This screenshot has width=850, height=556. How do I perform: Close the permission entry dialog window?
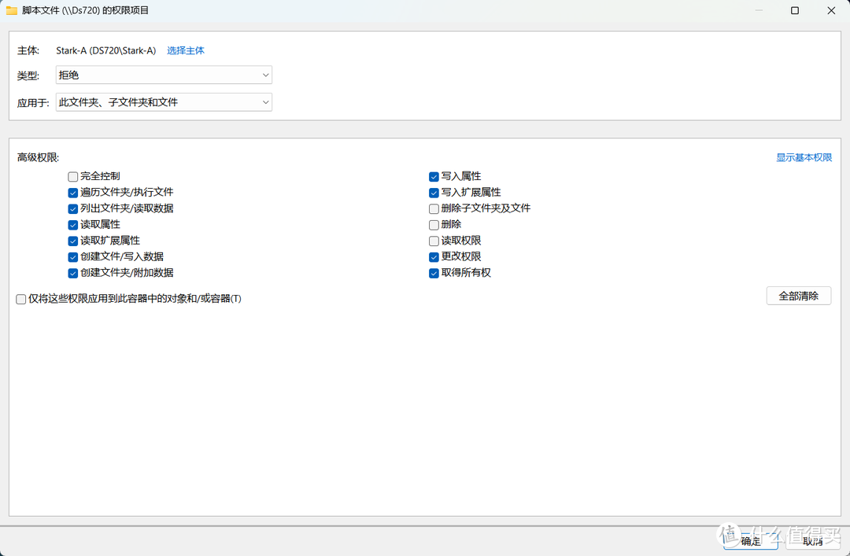[831, 10]
